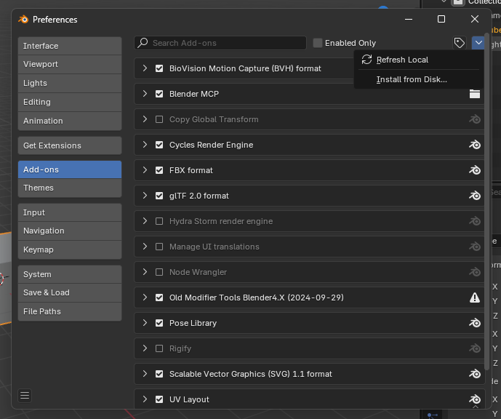This screenshot has height=419, width=501.
Task: Click Blender icon on Pose Library row
Action: (x=475, y=323)
